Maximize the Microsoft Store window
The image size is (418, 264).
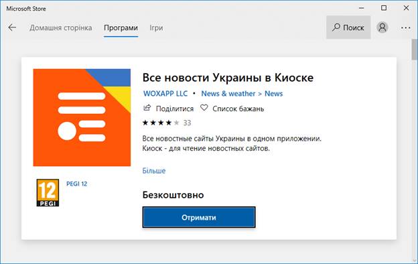(384, 8)
